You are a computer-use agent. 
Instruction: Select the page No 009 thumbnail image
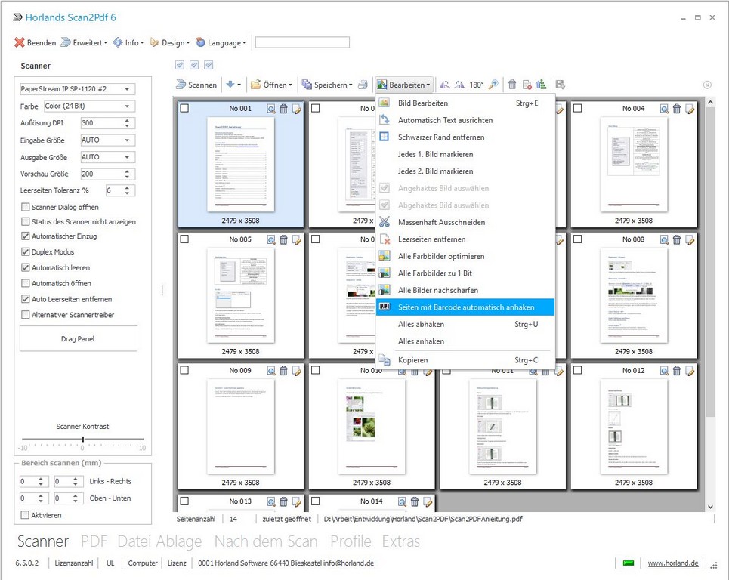point(240,427)
